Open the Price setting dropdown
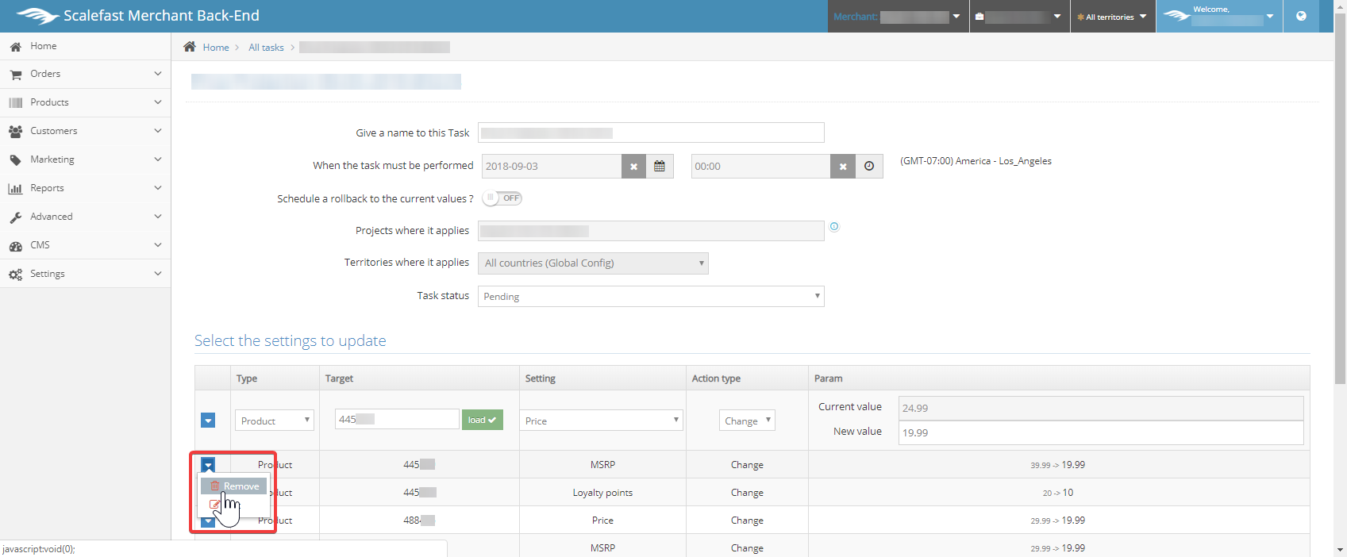The image size is (1347, 557). tap(602, 421)
